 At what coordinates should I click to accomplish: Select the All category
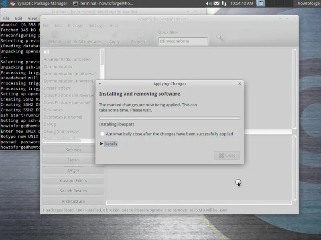[46, 52]
